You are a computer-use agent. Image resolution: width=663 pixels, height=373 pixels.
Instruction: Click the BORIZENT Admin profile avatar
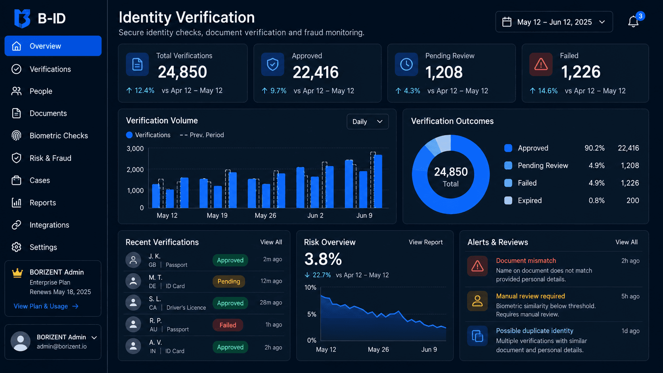point(20,341)
